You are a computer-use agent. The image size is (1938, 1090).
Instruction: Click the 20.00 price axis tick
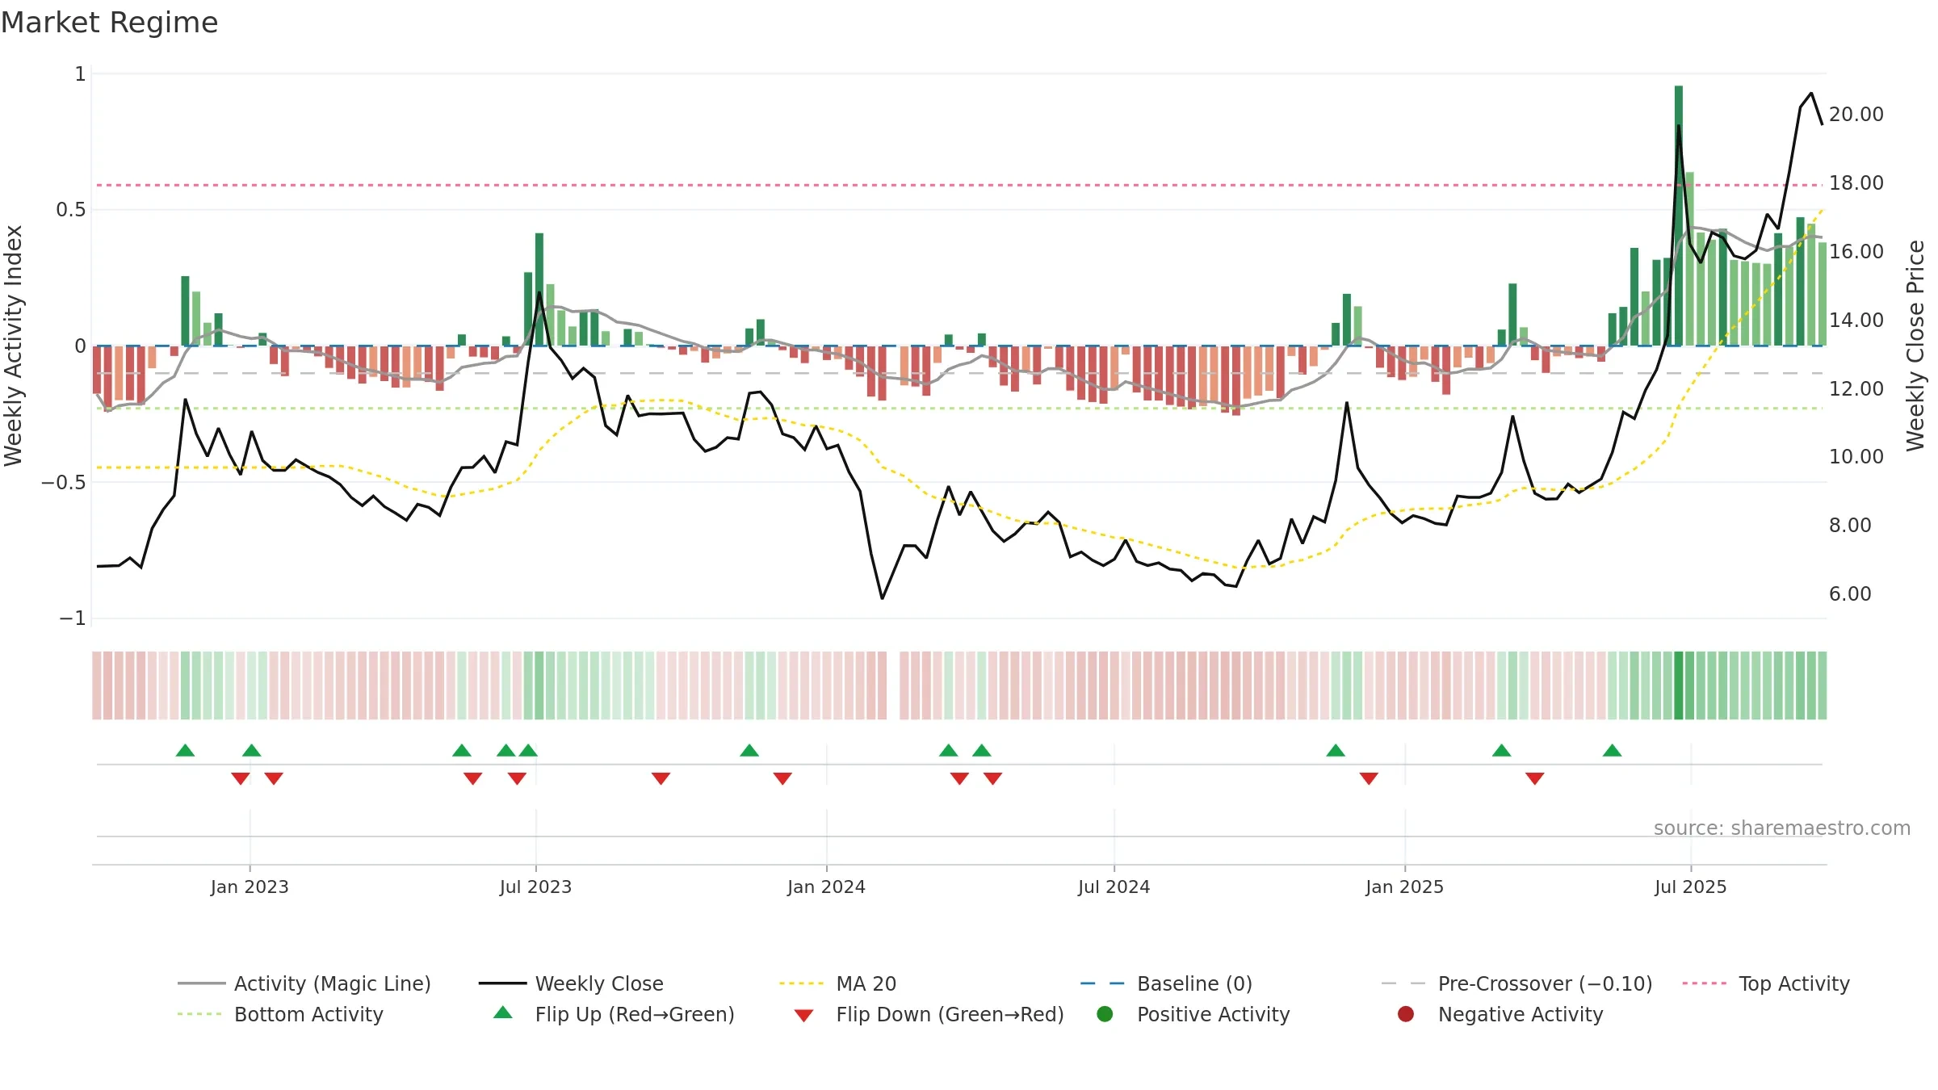(1856, 115)
